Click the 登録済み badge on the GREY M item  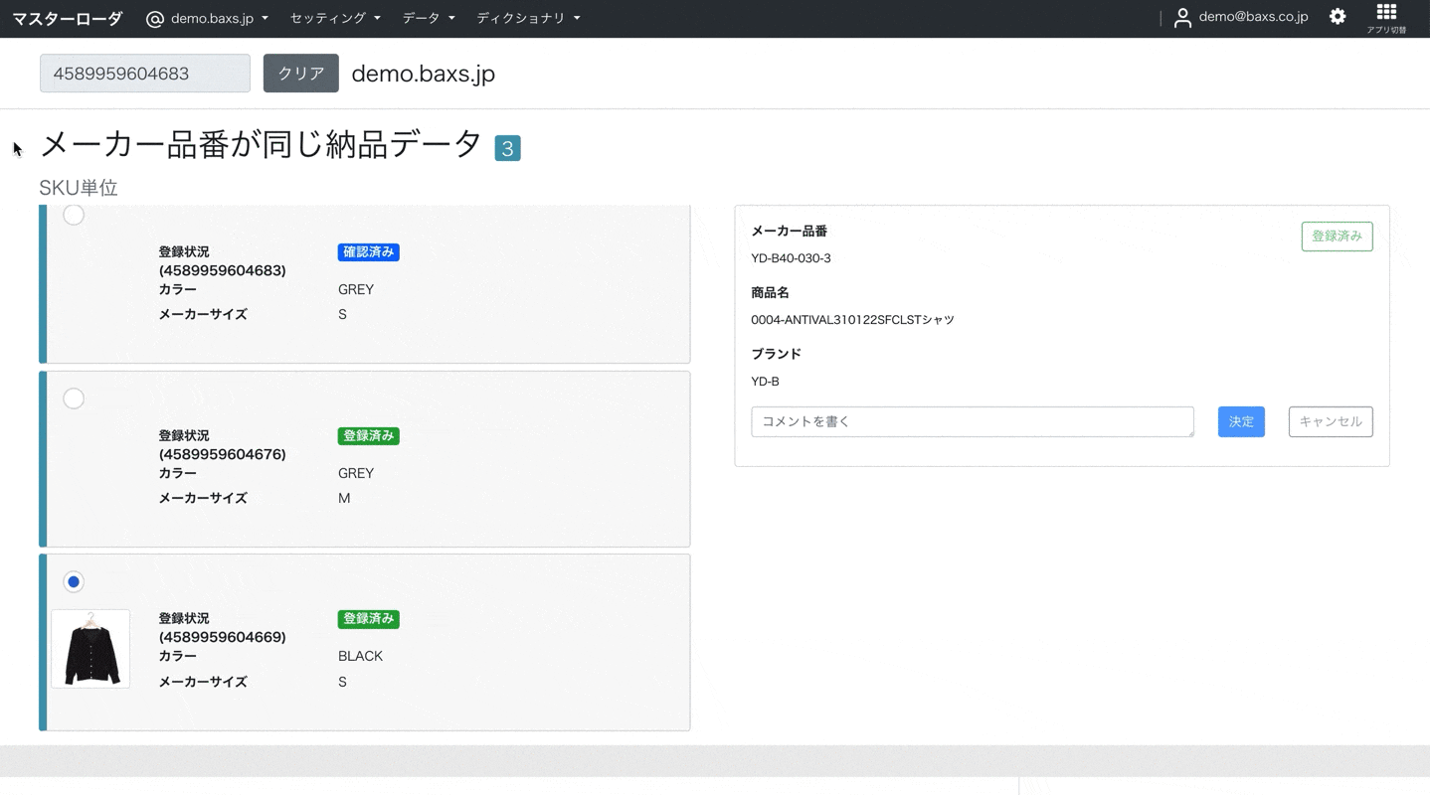pos(368,435)
